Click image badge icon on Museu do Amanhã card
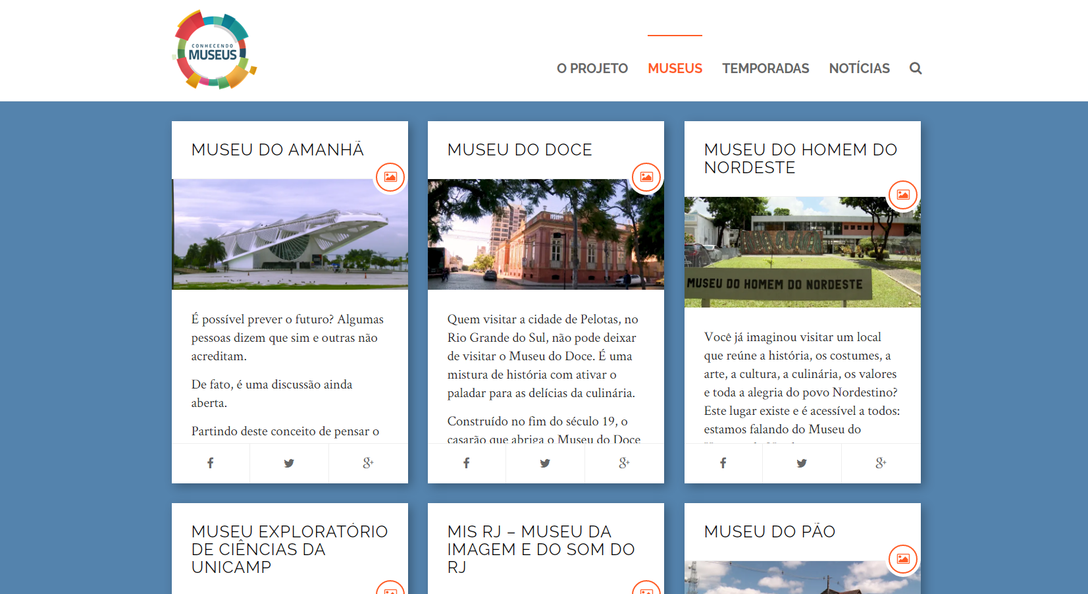The width and height of the screenshot is (1088, 594). 390,177
